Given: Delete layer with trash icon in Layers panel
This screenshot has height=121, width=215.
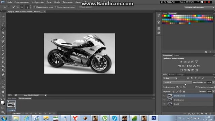Looking at the screenshot, I should tap(210, 114).
